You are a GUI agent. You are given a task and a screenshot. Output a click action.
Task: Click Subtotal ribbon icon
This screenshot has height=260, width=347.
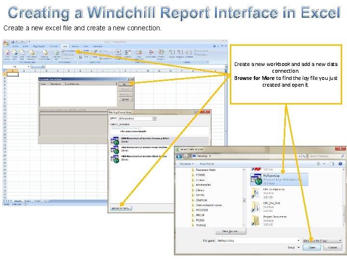188,54
